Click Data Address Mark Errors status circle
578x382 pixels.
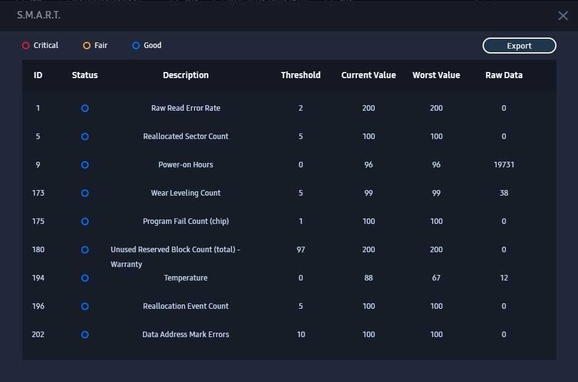(x=85, y=335)
